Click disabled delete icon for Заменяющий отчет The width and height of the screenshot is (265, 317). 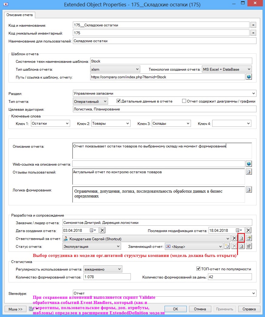(x=234, y=246)
